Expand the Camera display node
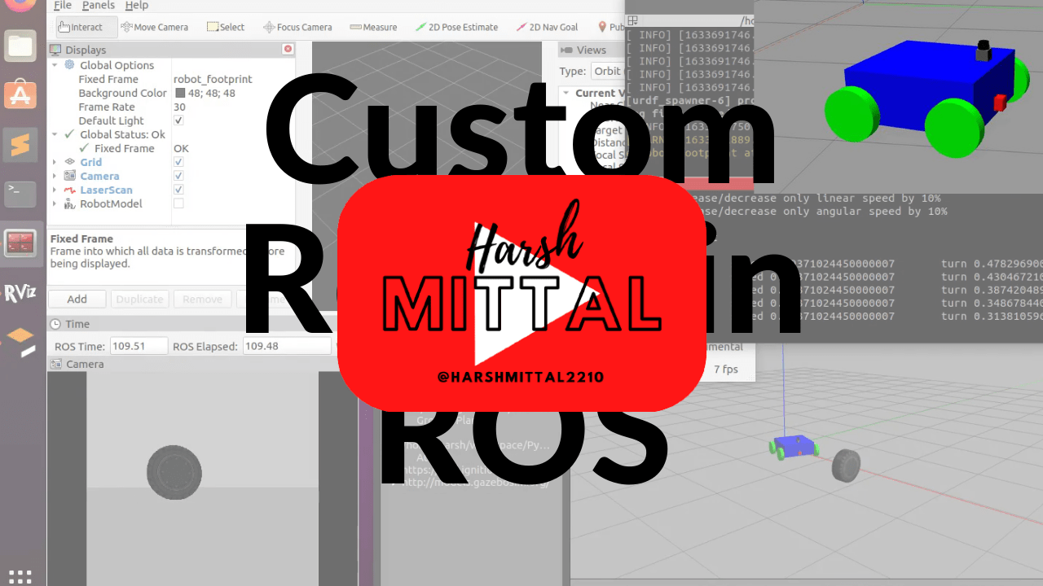1043x586 pixels. coord(55,176)
